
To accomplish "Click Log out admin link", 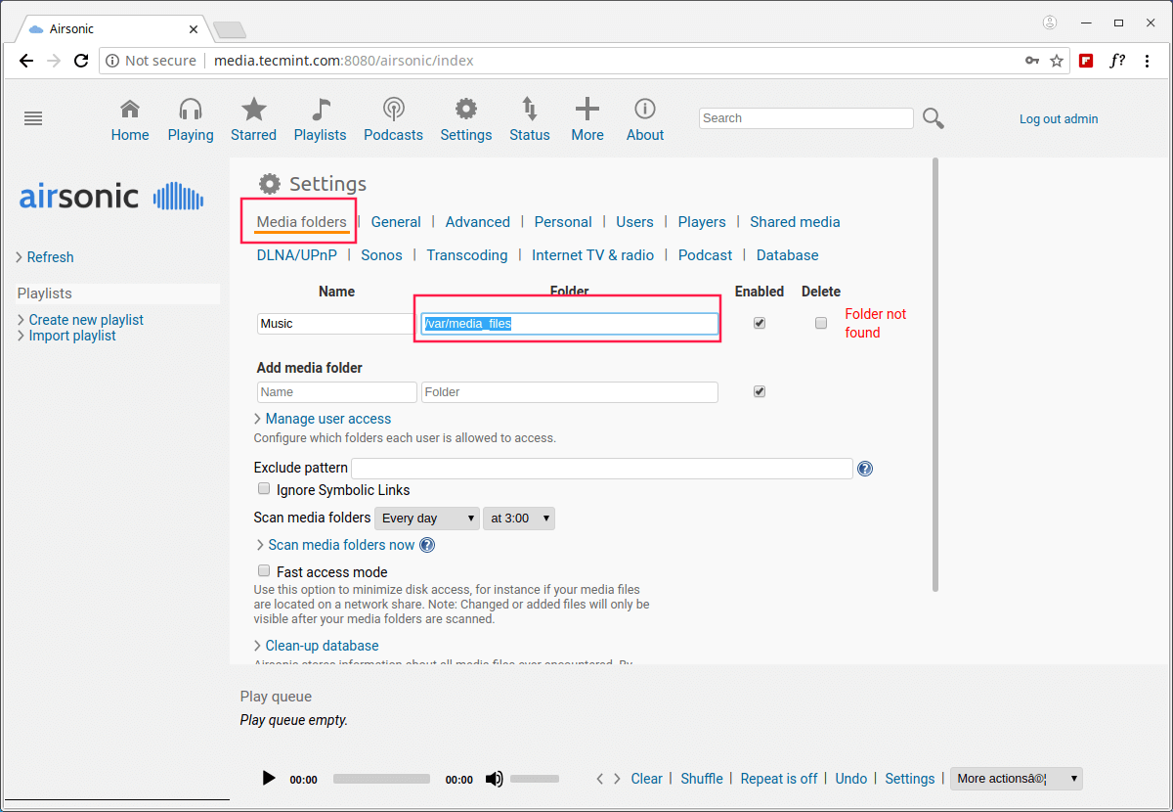I will [1059, 119].
